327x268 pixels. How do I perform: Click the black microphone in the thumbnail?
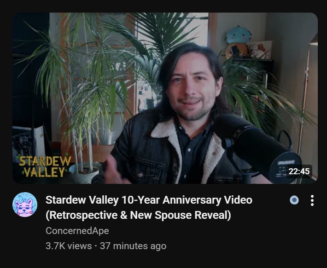point(256,148)
